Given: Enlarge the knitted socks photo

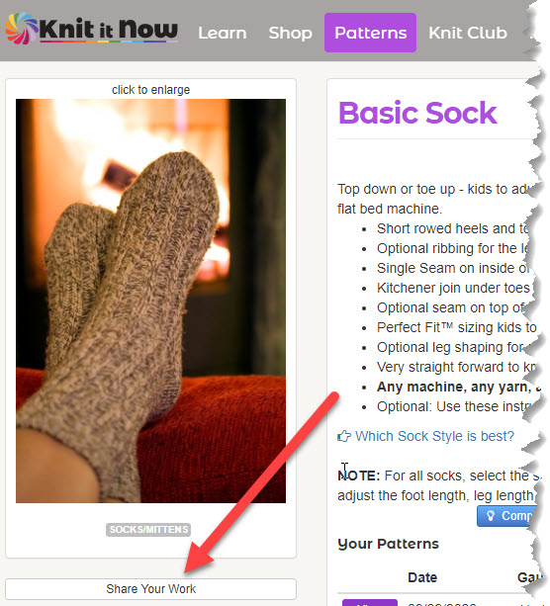Looking at the screenshot, I should pyautogui.click(x=150, y=301).
